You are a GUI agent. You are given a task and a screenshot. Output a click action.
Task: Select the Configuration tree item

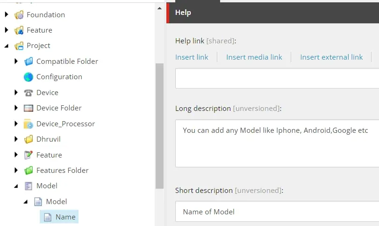[x=59, y=77]
